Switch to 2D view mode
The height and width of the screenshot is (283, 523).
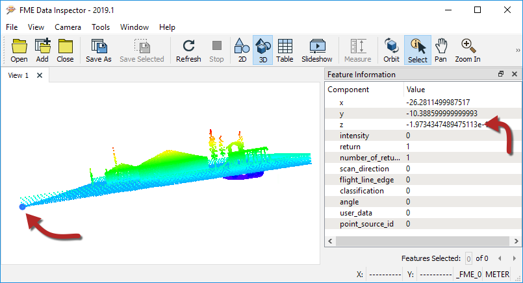pos(242,51)
